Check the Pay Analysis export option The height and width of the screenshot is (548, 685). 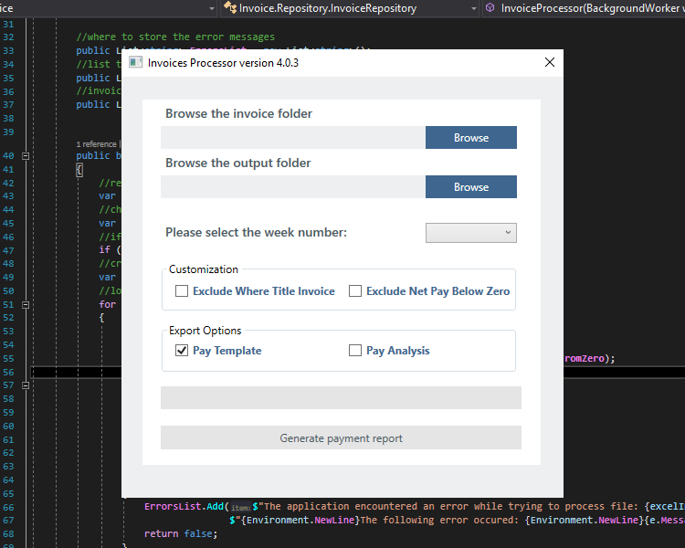355,351
